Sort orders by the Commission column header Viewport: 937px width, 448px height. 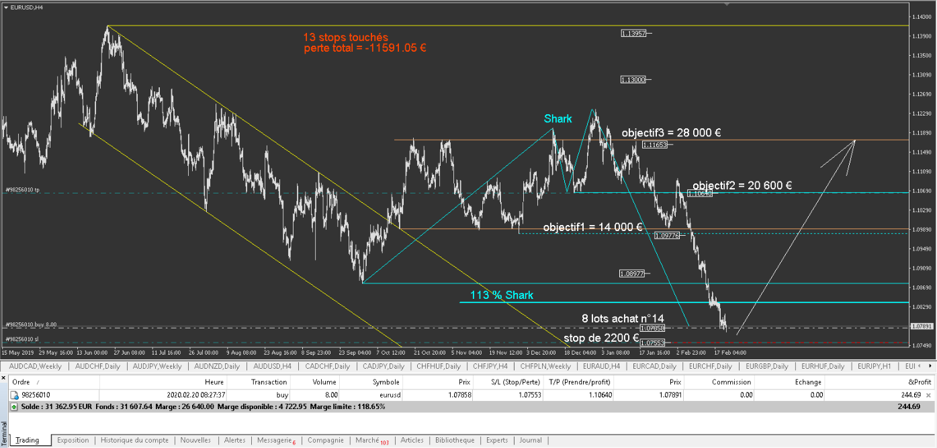coord(721,382)
